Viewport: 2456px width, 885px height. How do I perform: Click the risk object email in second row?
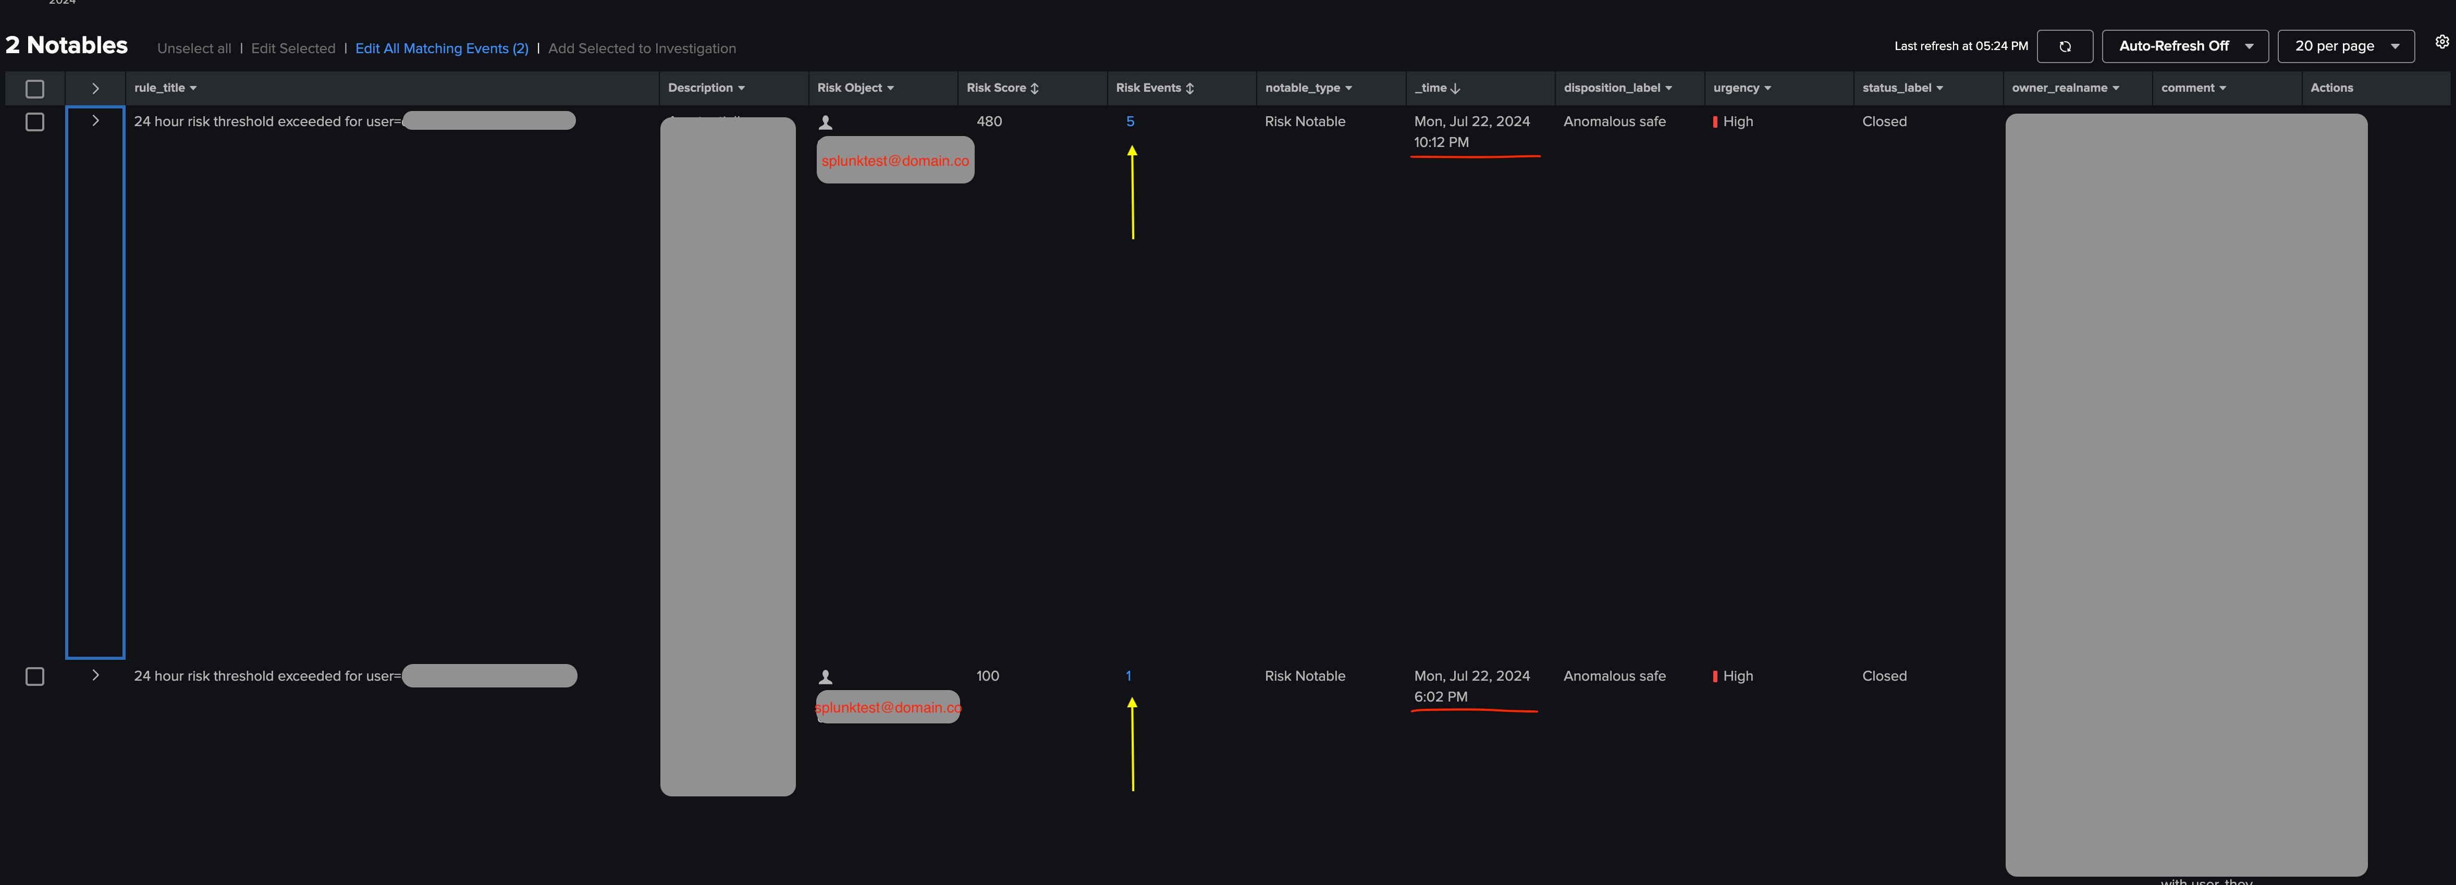888,707
